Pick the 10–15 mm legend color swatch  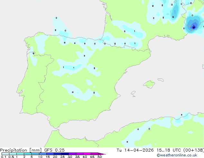[43, 154]
